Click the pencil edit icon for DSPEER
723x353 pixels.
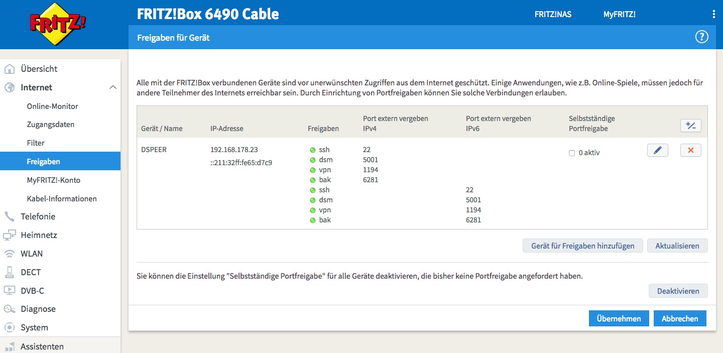pyautogui.click(x=657, y=150)
